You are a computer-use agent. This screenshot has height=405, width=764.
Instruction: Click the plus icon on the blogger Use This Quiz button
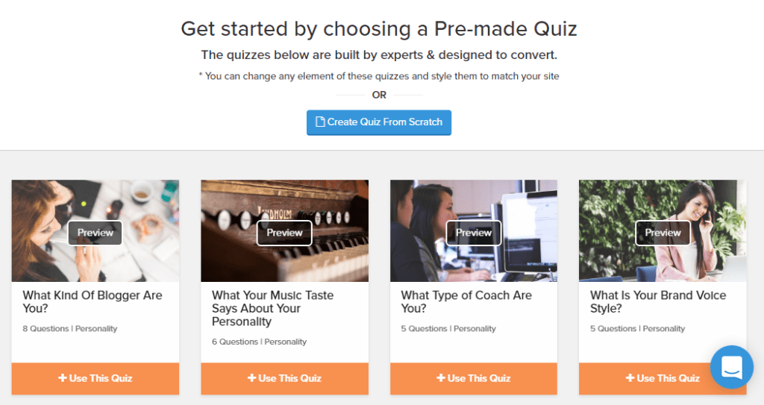[63, 378]
